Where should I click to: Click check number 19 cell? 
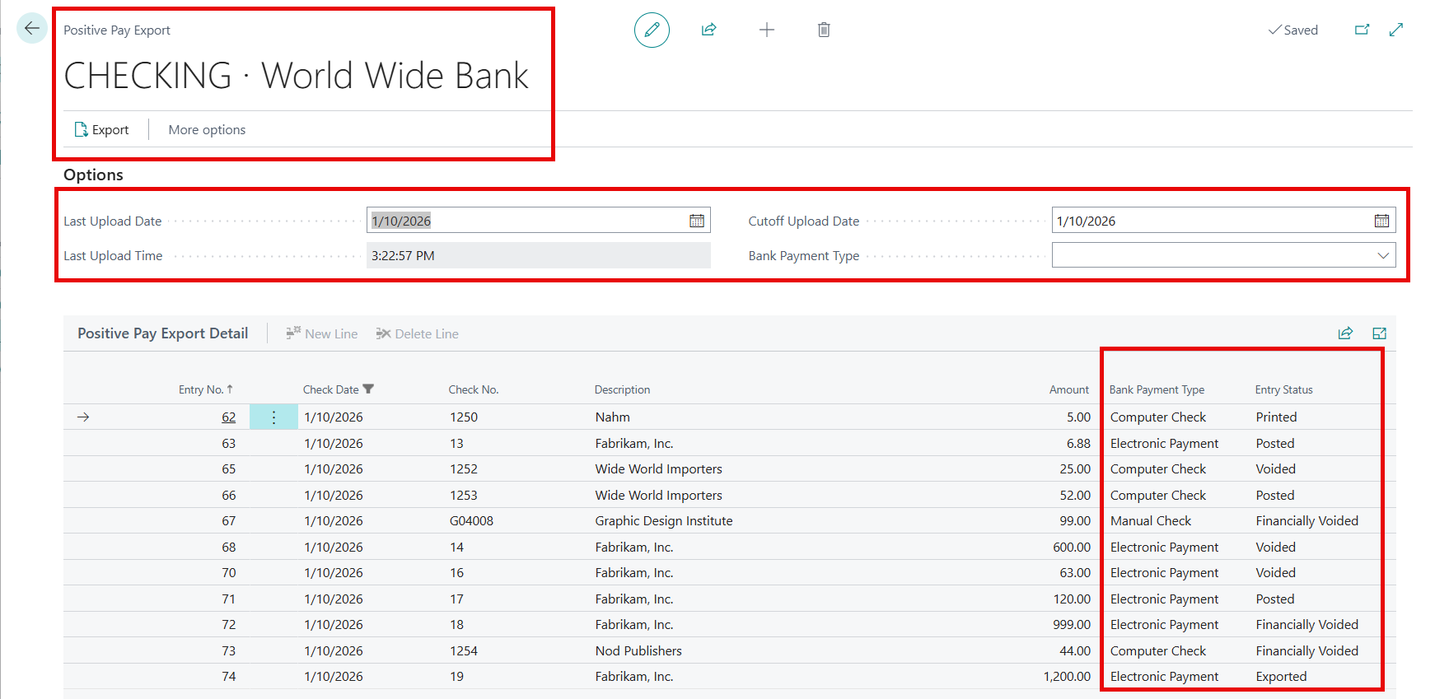click(x=456, y=676)
